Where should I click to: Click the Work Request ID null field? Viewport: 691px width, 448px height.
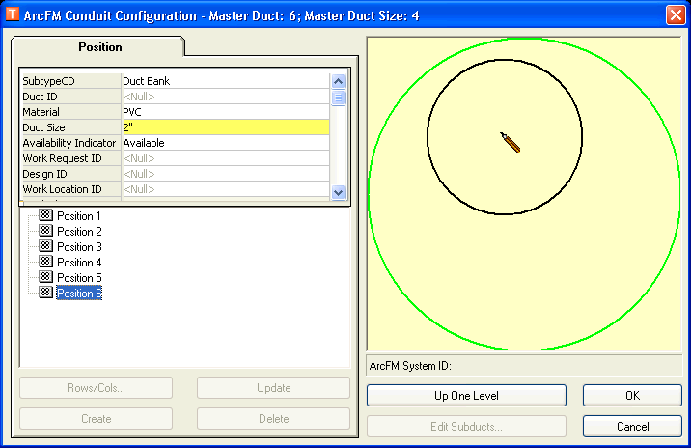point(225,158)
